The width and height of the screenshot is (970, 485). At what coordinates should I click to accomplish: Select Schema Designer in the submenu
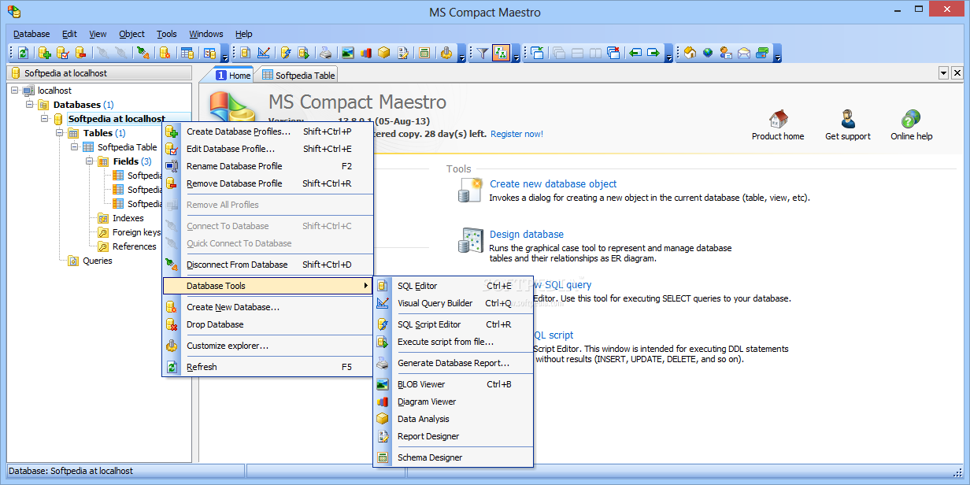coord(454,457)
